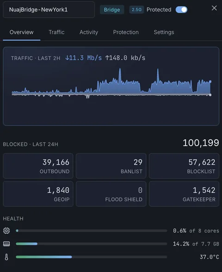Switch to the Activity tab

click(89, 32)
